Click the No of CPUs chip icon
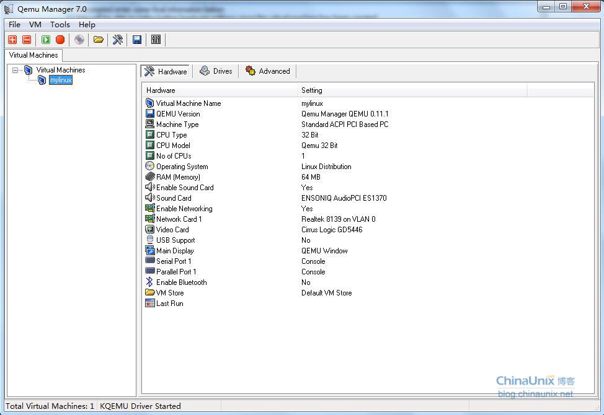 [150, 155]
